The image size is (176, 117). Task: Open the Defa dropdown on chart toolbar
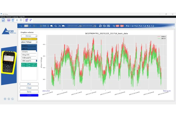46,26
